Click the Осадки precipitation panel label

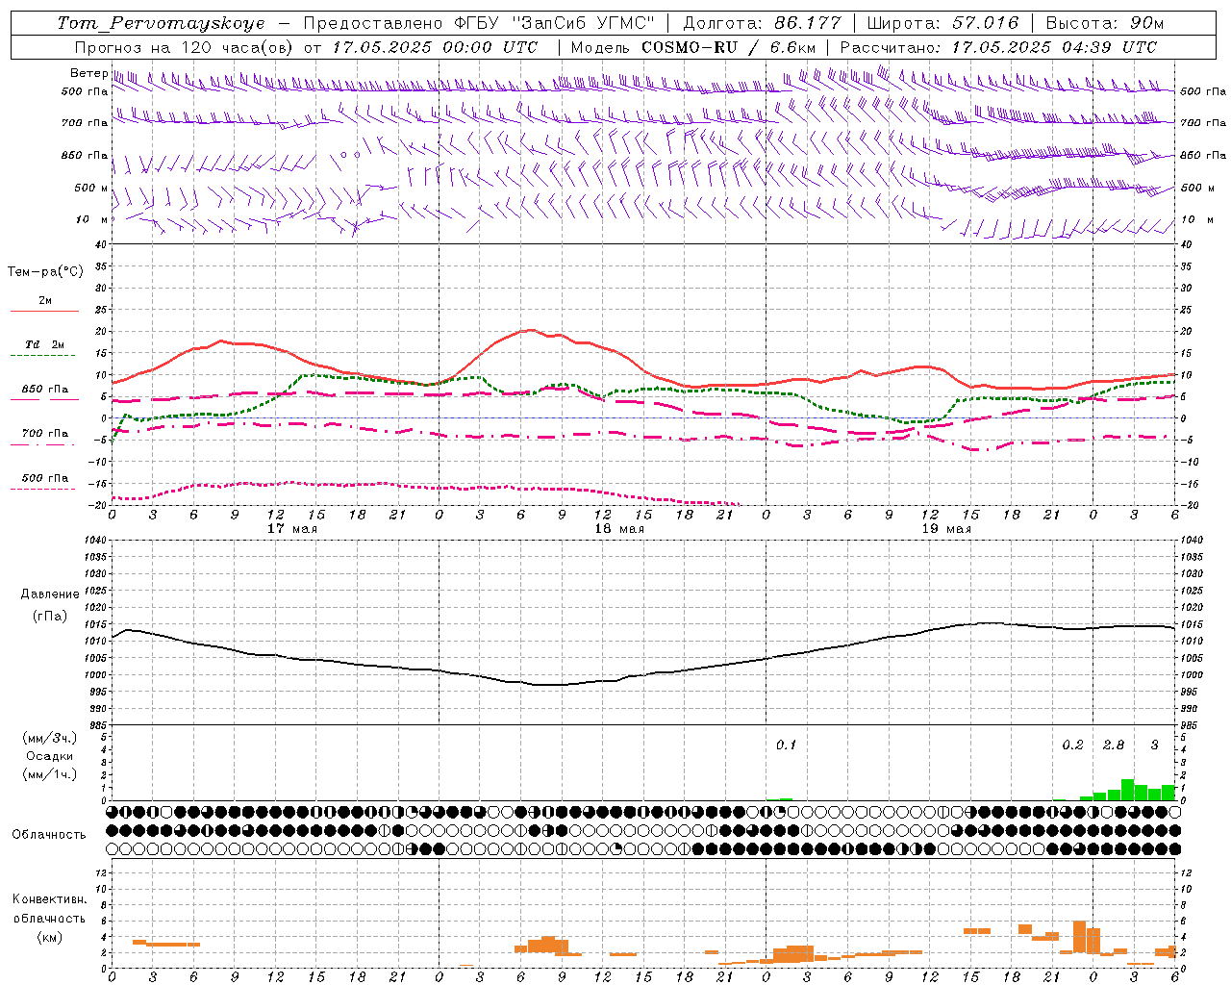(x=50, y=756)
